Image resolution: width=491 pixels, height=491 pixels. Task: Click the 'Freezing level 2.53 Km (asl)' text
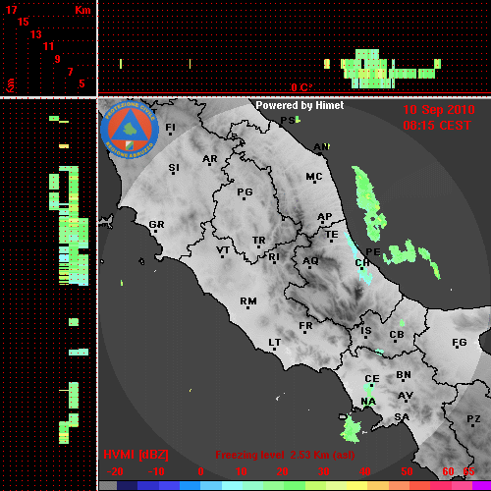tap(285, 455)
